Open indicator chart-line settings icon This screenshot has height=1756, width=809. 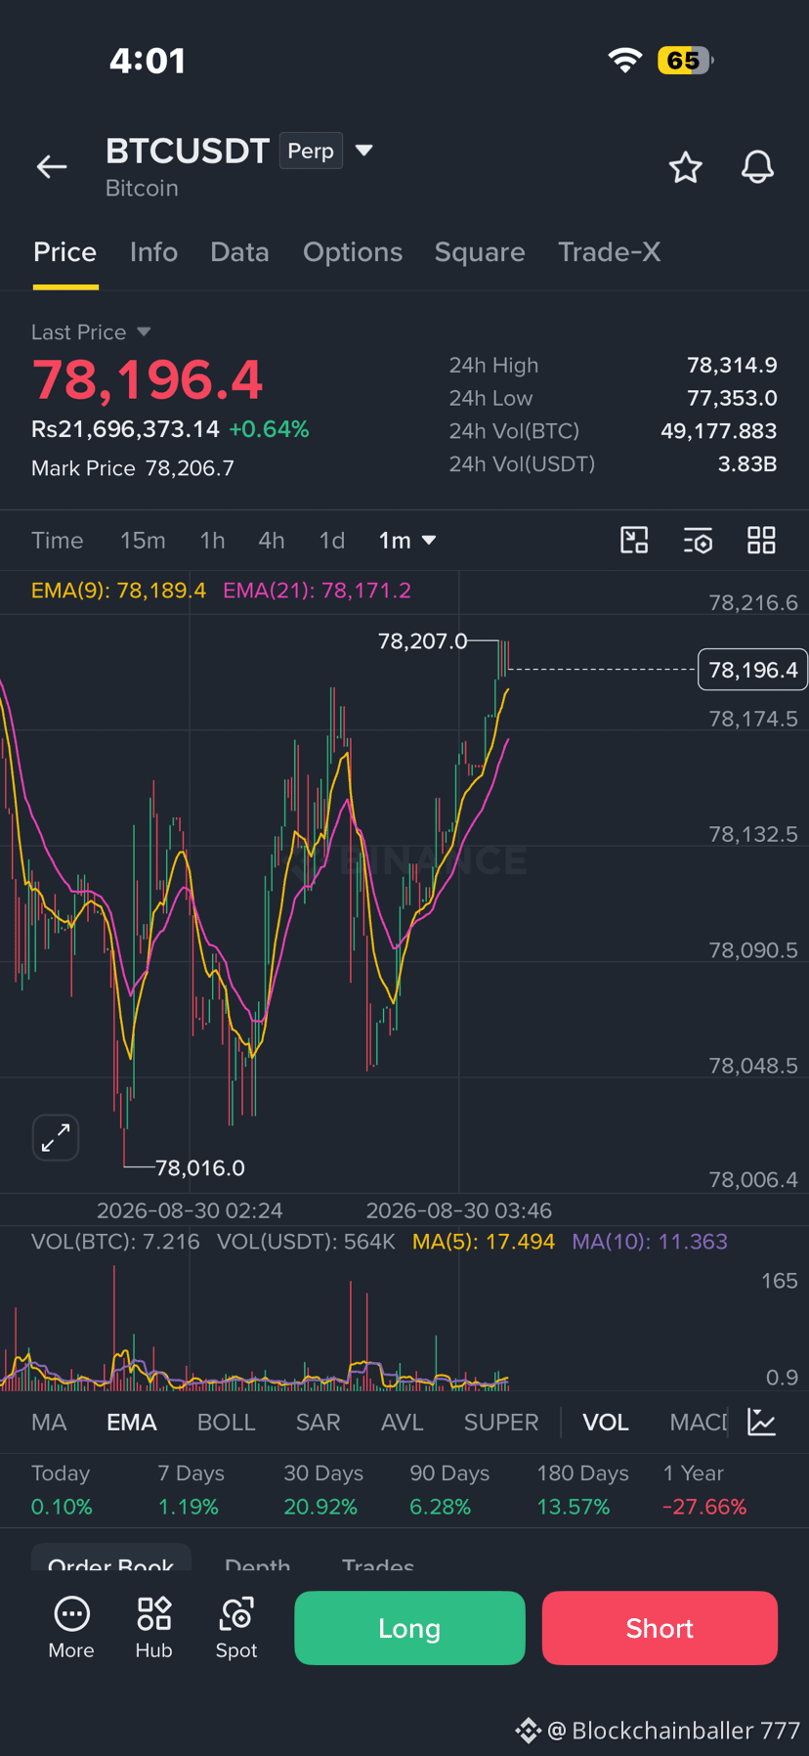pos(762,1422)
